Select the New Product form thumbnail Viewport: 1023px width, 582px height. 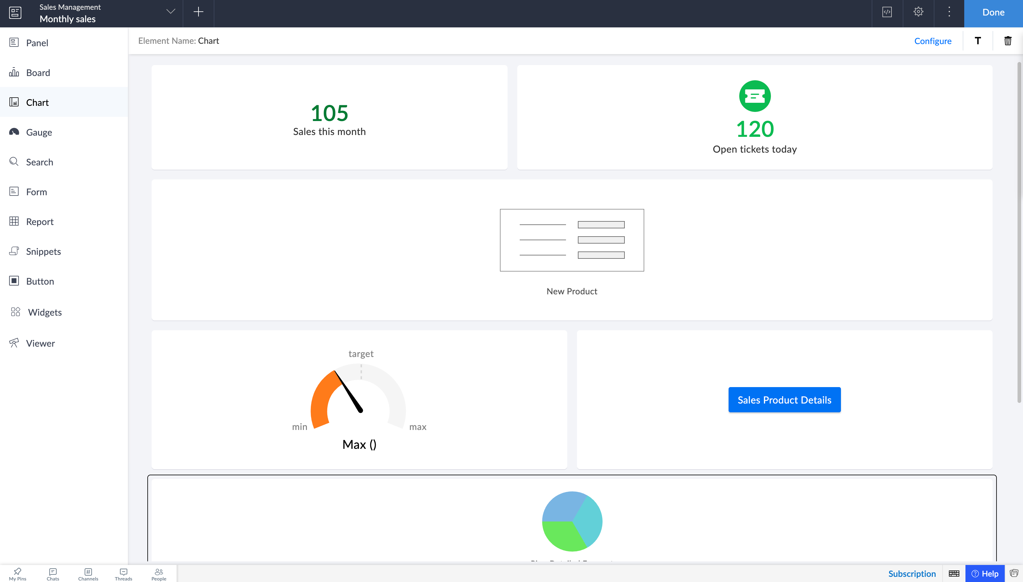[571, 240]
